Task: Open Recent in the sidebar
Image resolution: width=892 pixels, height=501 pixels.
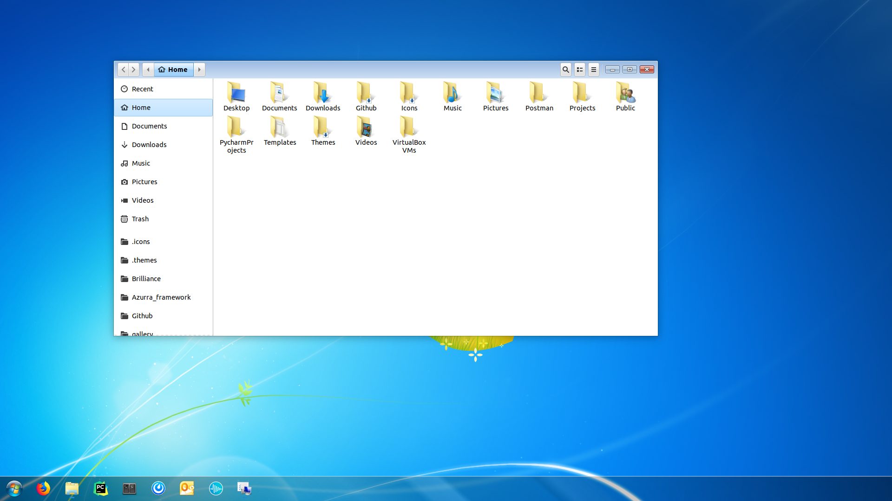Action: click(x=142, y=89)
